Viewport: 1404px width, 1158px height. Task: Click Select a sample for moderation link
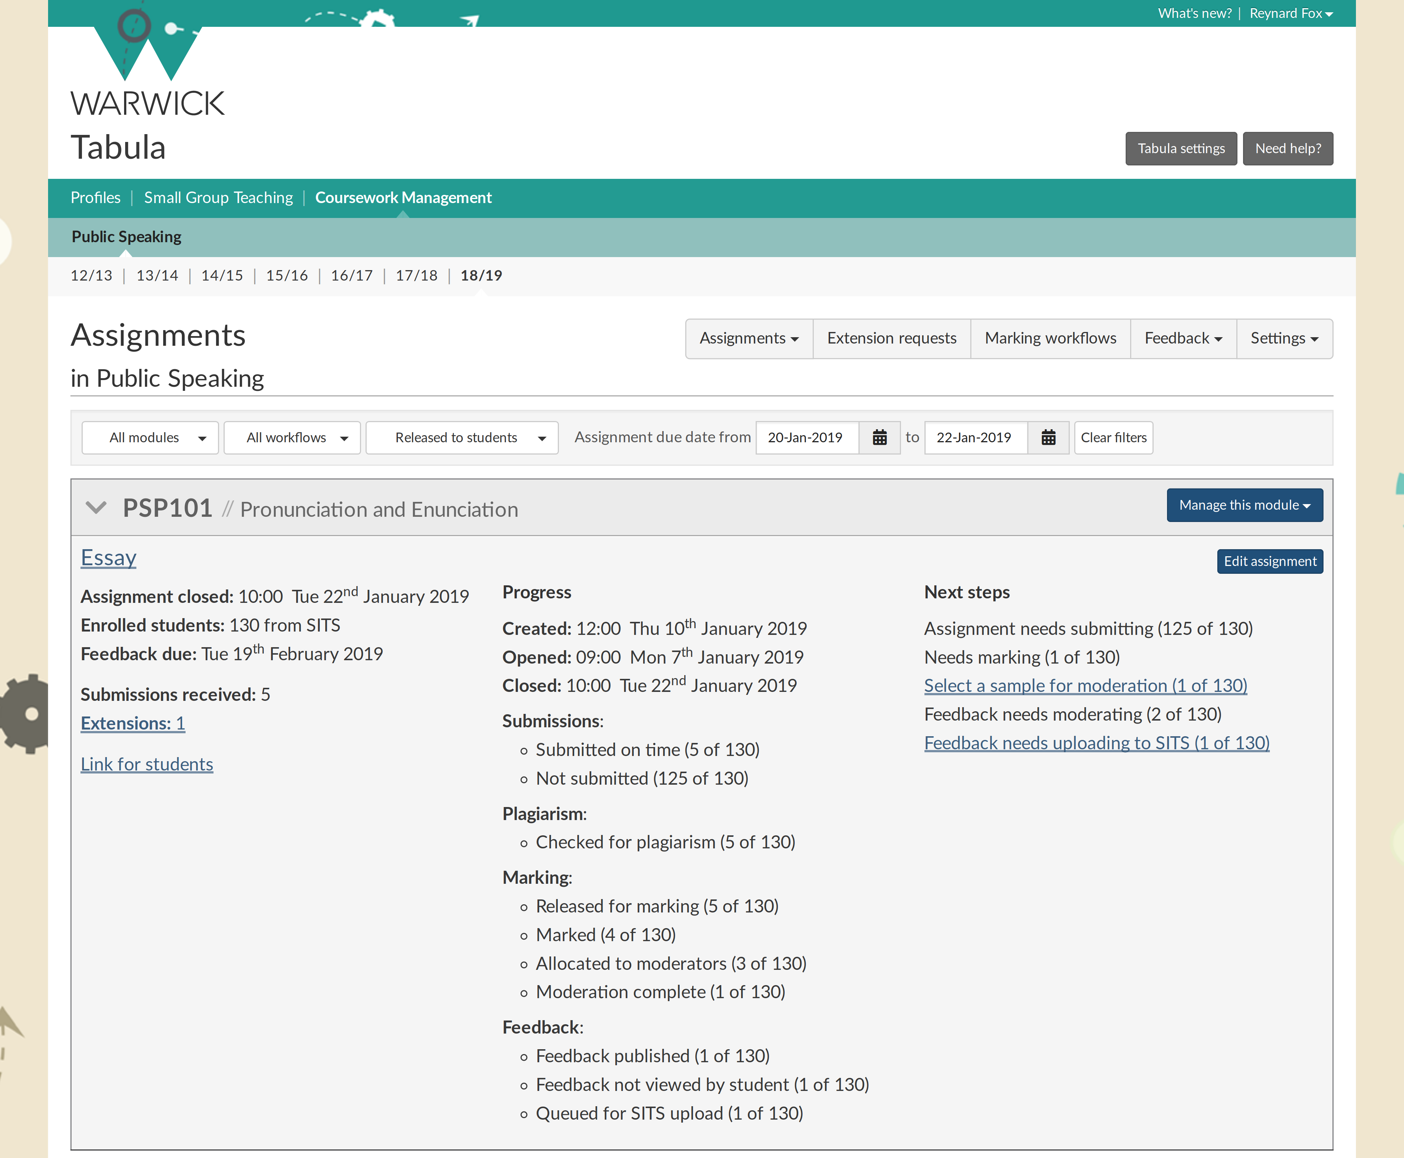(x=1086, y=685)
